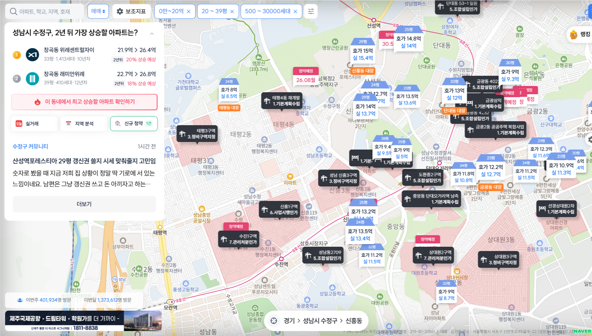Select the 창곡동 래미안위례 listing title
The height and width of the screenshot is (336, 592).
[64, 74]
